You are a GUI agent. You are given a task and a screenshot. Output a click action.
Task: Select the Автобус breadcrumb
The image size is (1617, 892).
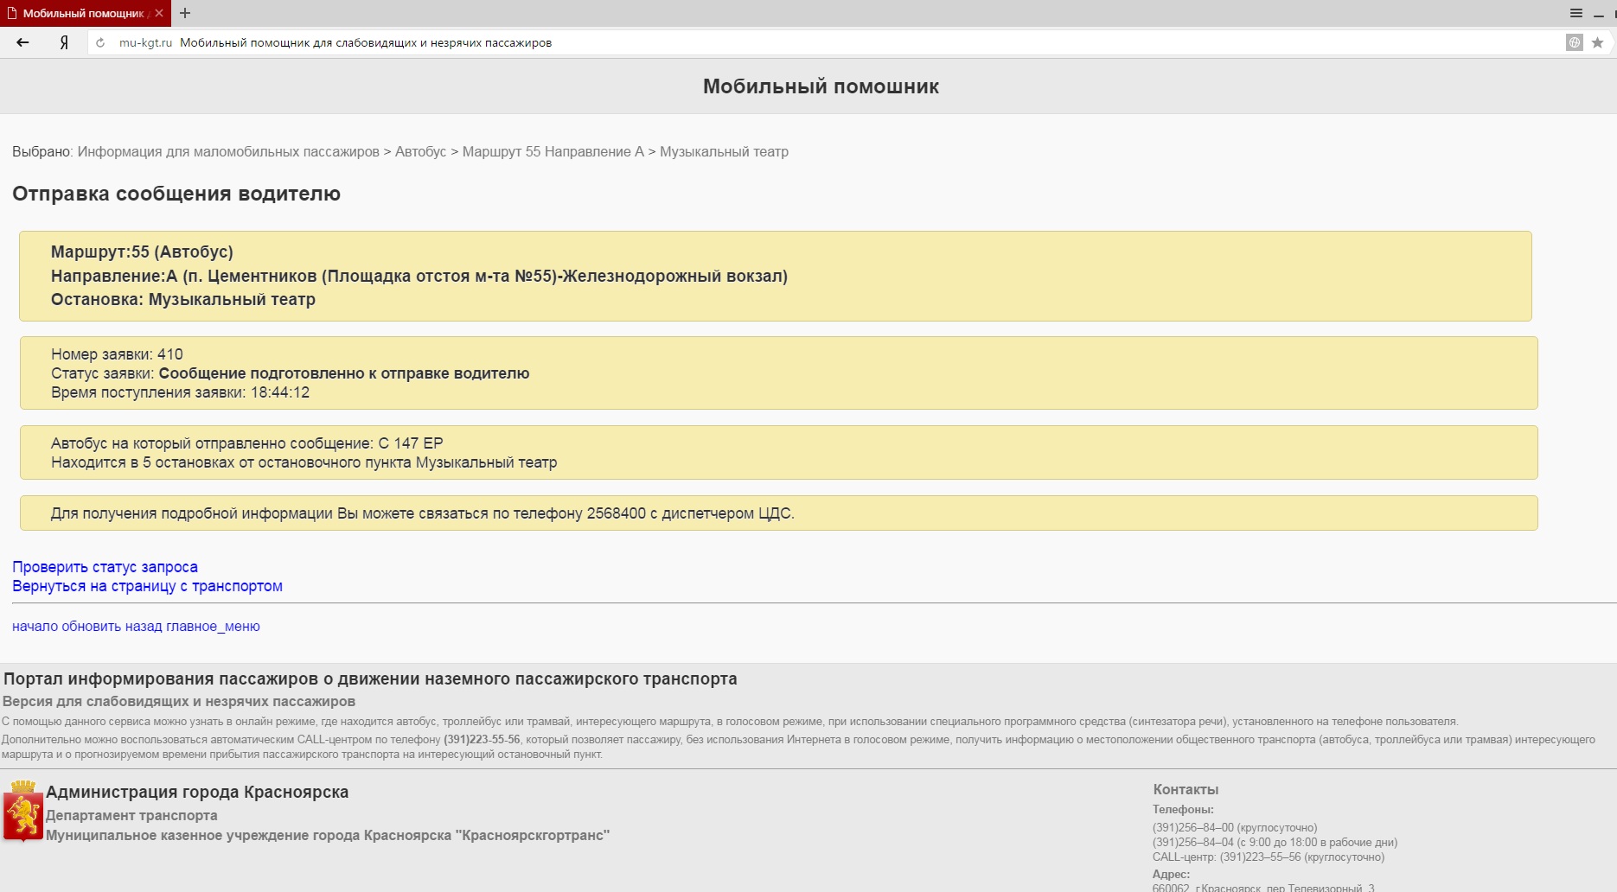(420, 152)
